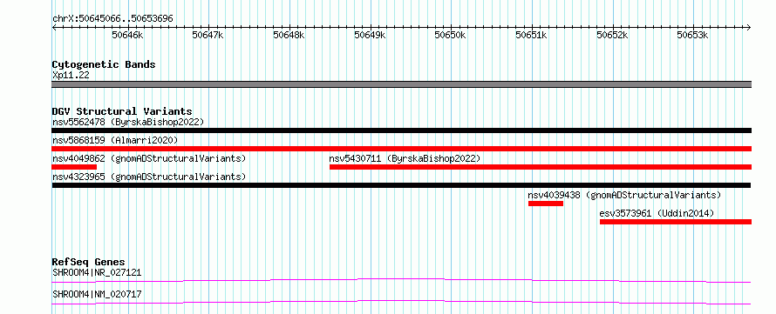Click the red bar of nsv5868159

(x=401, y=149)
